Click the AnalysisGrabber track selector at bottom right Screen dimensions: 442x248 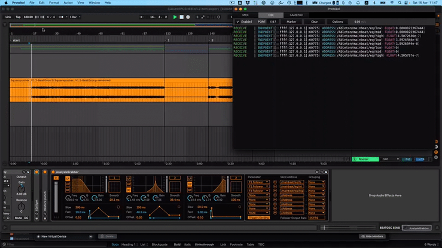pos(417,228)
